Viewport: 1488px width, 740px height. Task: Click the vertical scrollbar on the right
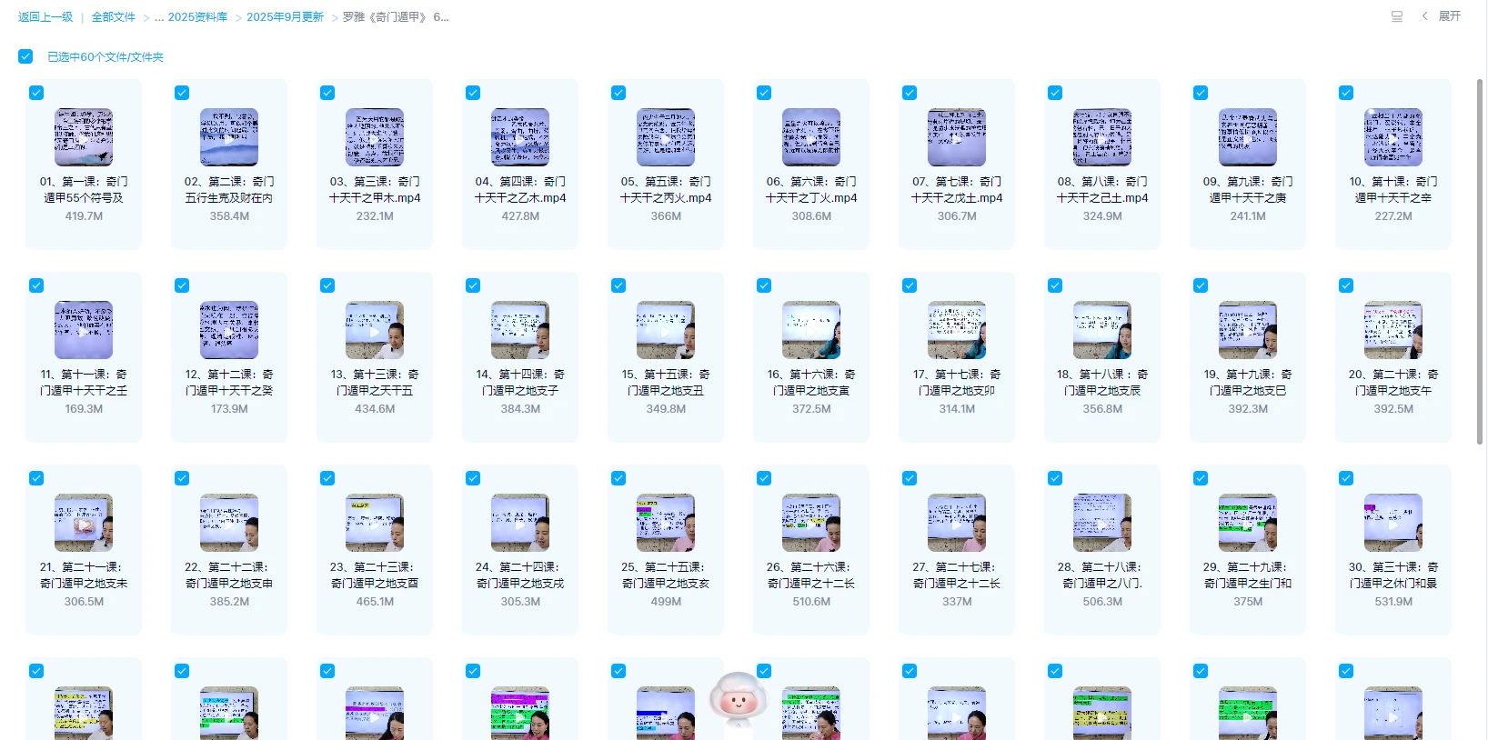point(1480,262)
